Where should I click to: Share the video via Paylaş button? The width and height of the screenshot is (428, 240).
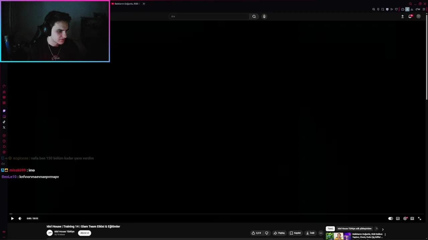(279, 233)
